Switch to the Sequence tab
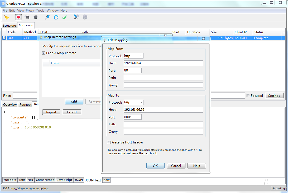The image size is (288, 193). [26, 25]
